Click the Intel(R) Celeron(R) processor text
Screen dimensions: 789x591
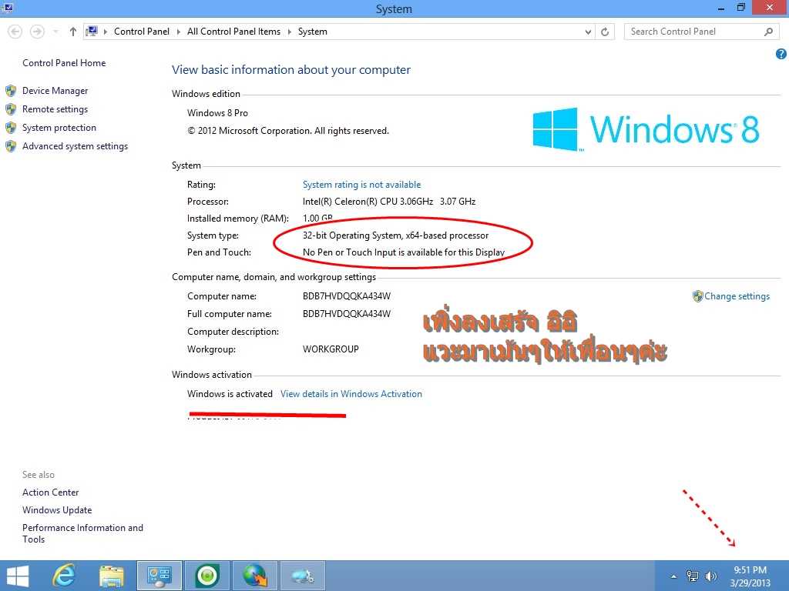click(x=389, y=202)
